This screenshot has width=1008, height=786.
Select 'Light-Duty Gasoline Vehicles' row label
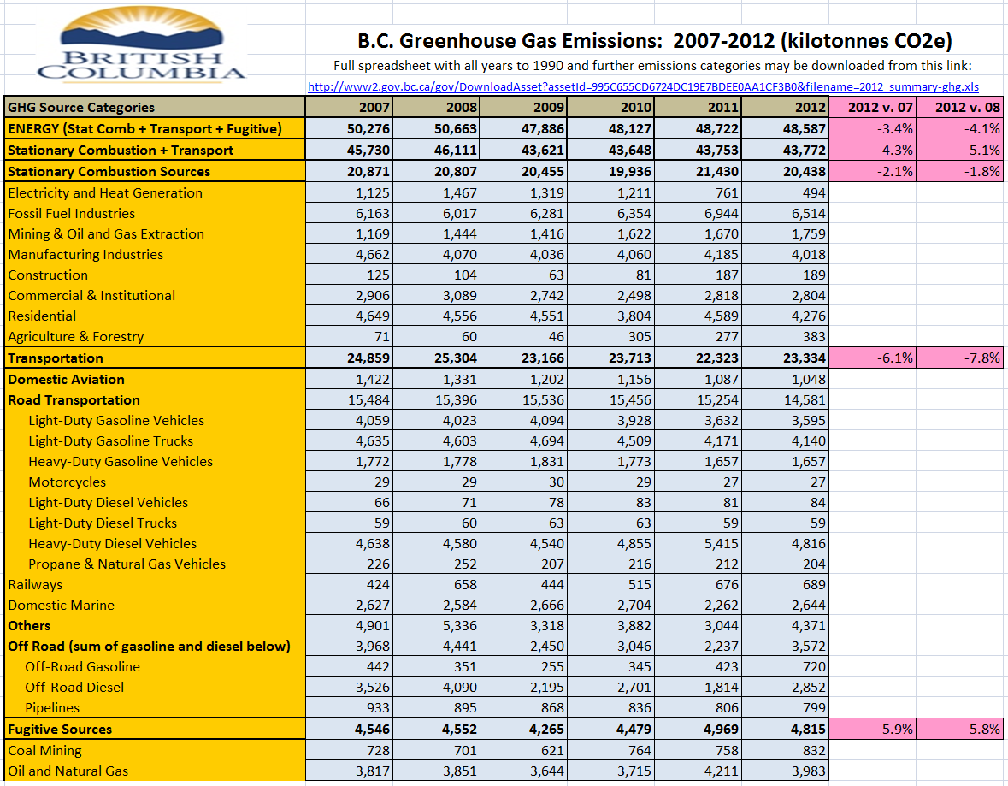coord(155,420)
